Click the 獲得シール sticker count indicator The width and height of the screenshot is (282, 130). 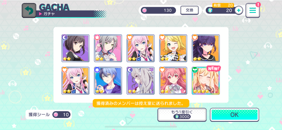[48, 115]
